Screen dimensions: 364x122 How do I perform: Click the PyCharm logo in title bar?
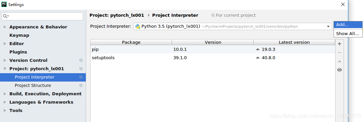pos(4,4)
